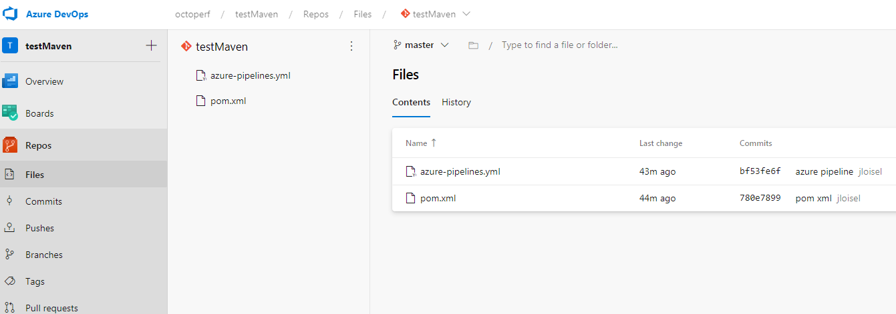896x314 pixels.
Task: Click the plus icon next to testMaven project
Action: 151,46
